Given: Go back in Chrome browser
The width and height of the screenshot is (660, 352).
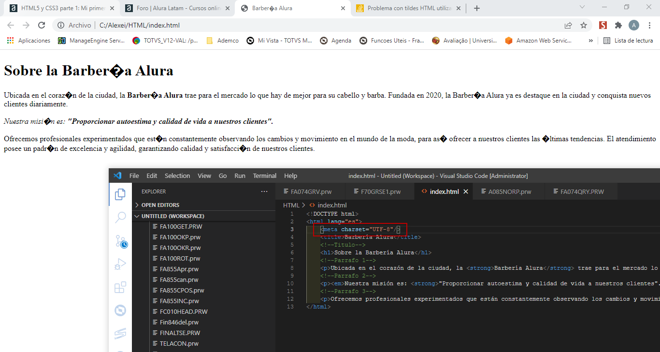Looking at the screenshot, I should [x=11, y=25].
